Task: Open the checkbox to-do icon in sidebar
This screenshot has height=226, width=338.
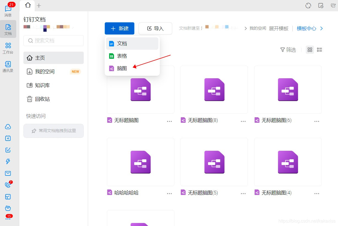Action: point(8,150)
